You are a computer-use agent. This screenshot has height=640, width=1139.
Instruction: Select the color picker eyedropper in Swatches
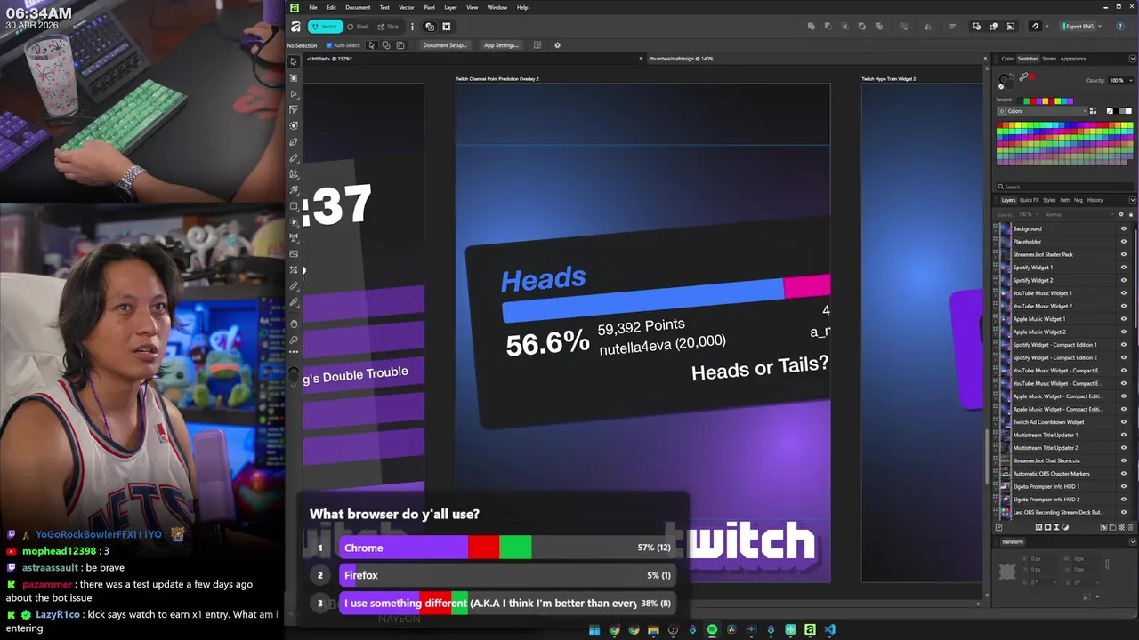(1023, 77)
